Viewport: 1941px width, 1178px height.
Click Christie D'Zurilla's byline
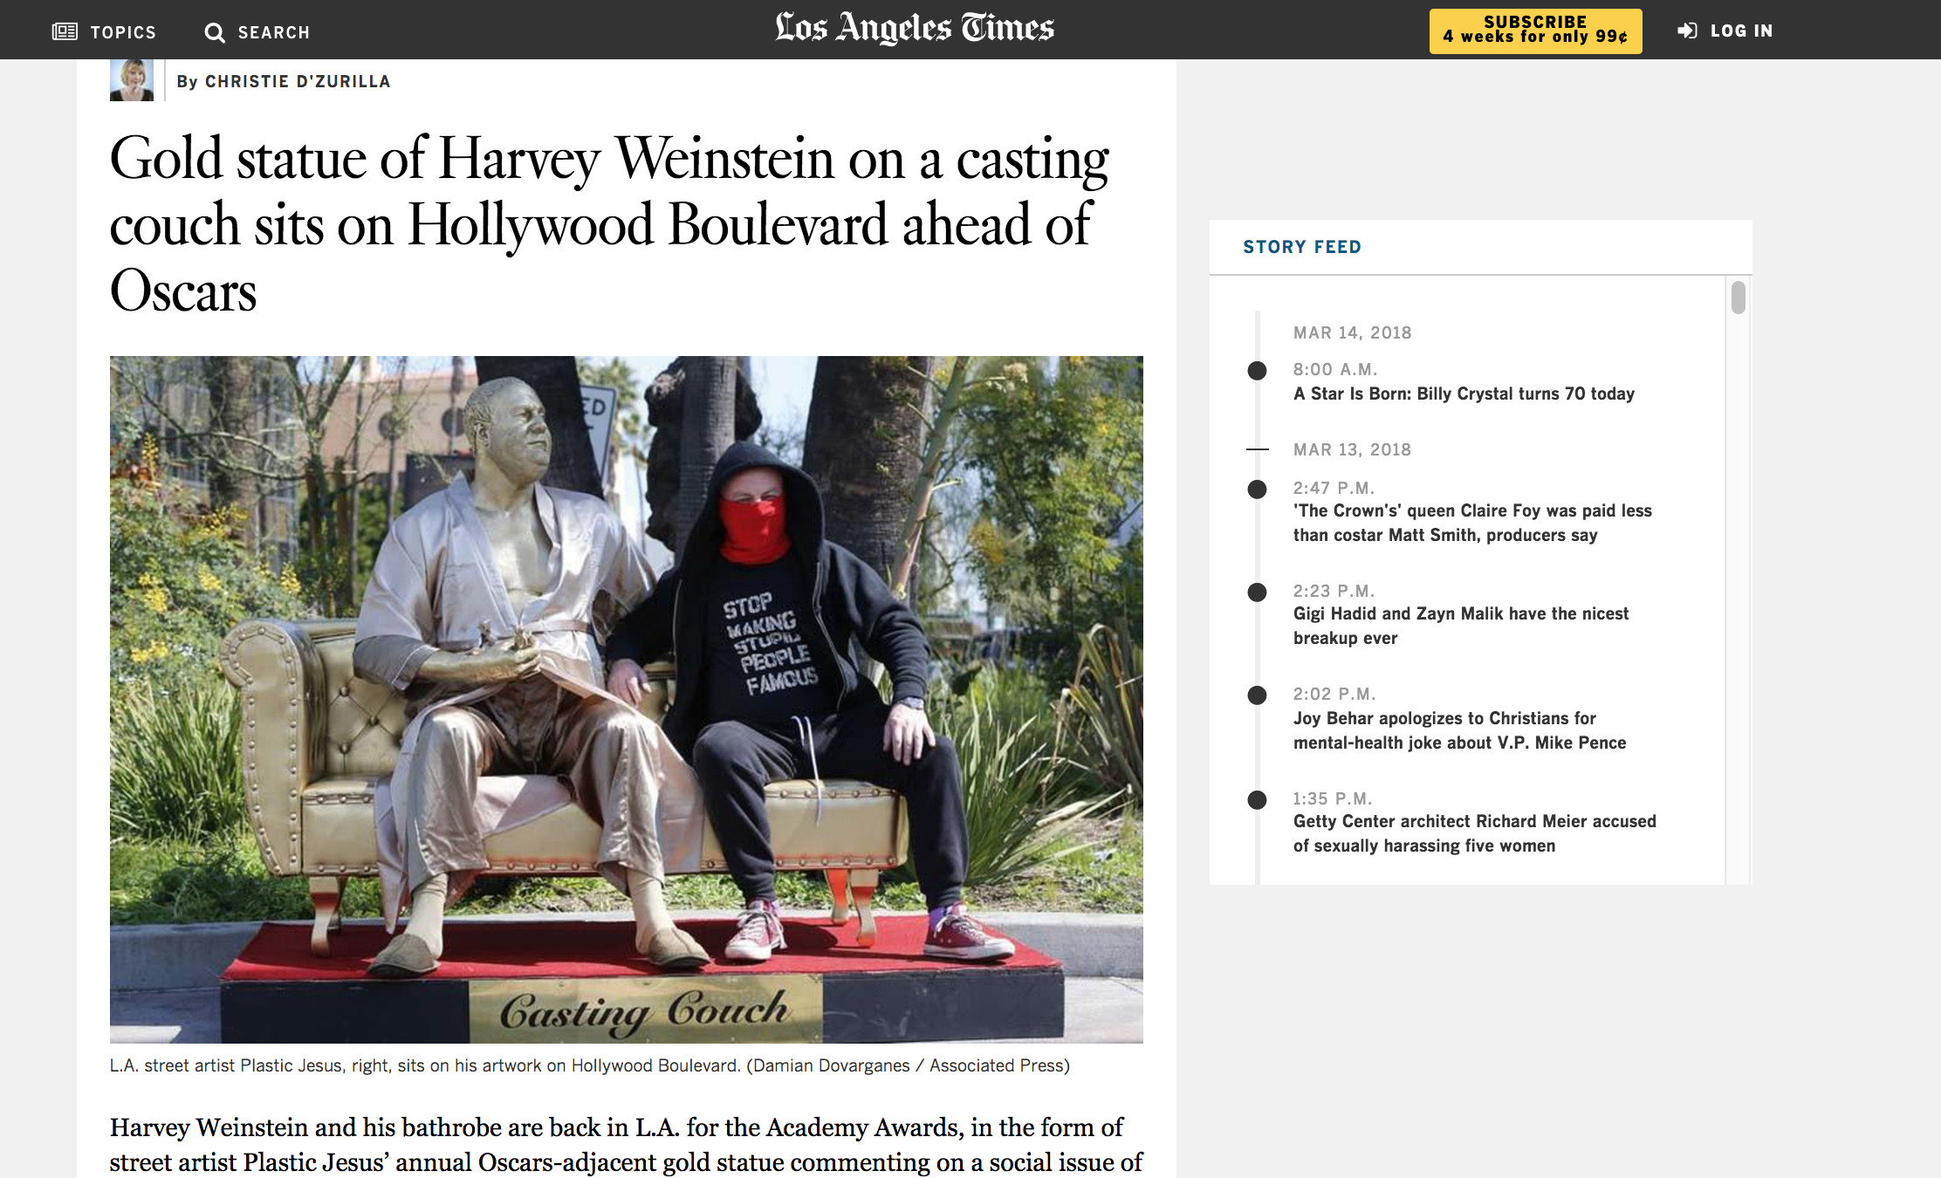point(284,80)
